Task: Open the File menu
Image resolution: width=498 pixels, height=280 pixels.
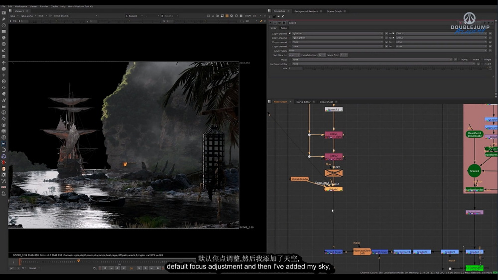Action: [x=3, y=6]
